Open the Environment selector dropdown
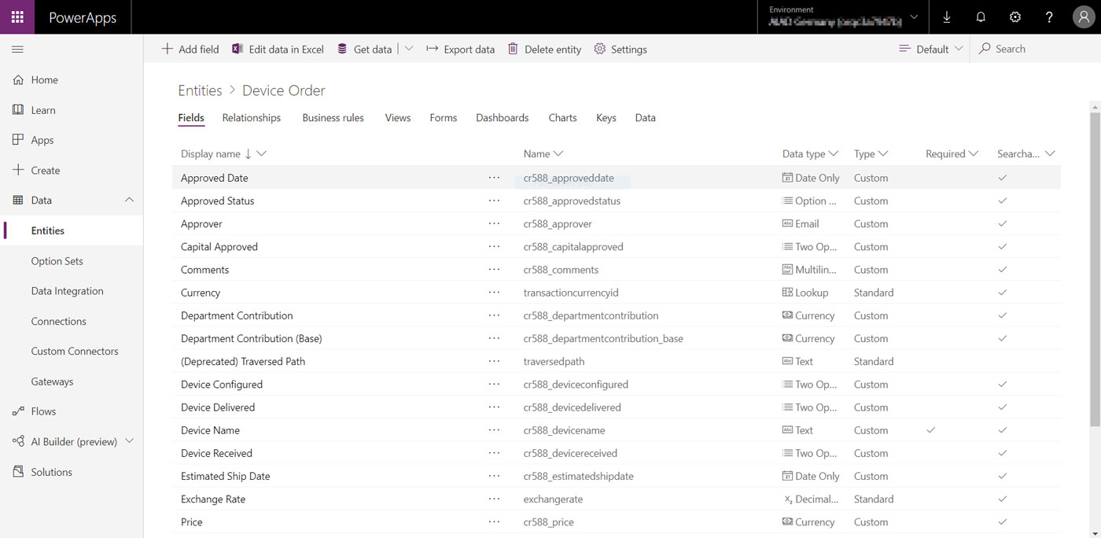Image resolution: width=1101 pixels, height=538 pixels. (x=913, y=17)
